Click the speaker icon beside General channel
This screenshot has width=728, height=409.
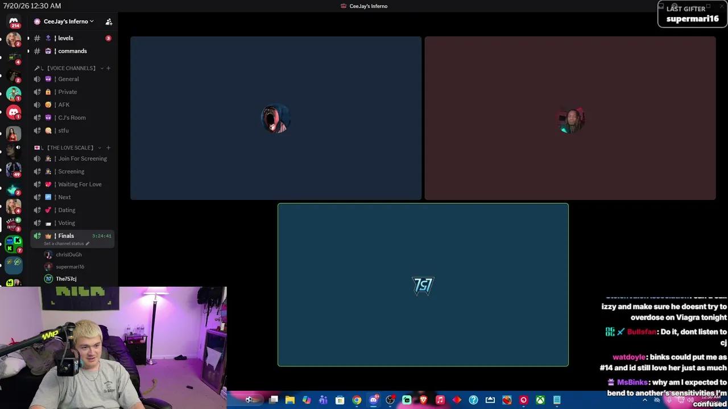click(x=37, y=79)
